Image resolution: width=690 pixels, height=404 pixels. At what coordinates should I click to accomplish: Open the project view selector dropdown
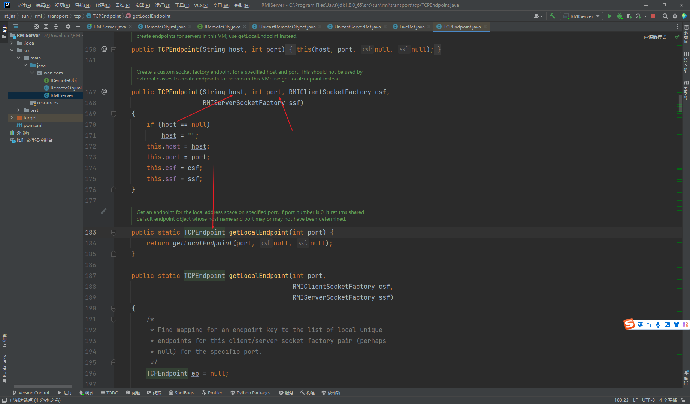coord(18,27)
